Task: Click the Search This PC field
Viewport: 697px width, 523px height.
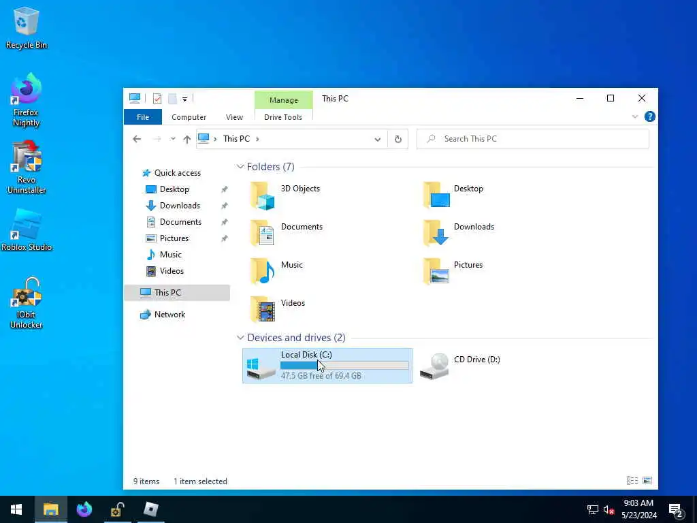Action: (x=533, y=139)
